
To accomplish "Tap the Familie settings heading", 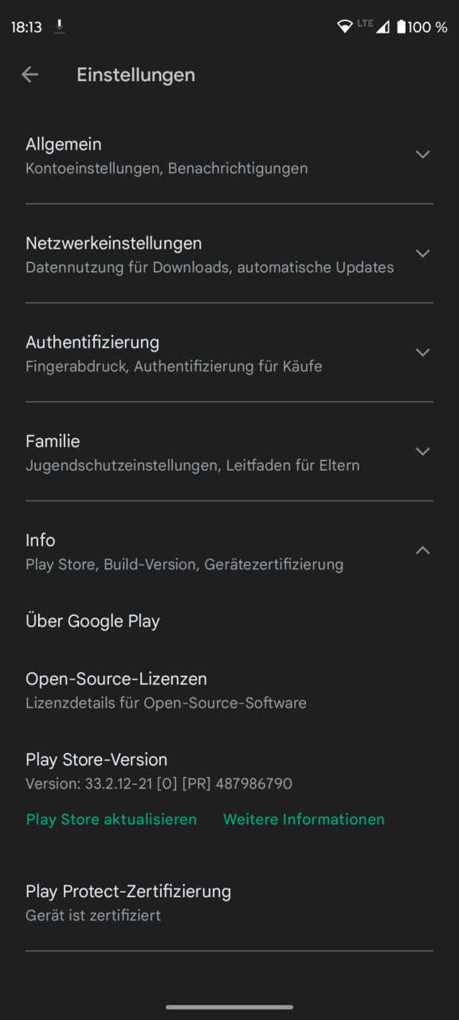I will pyautogui.click(x=53, y=441).
